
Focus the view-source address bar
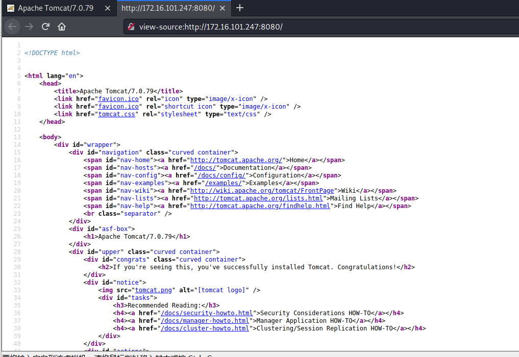321,27
